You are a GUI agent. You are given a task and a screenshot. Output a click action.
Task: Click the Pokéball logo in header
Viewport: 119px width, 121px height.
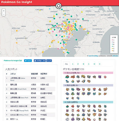[59, 6]
